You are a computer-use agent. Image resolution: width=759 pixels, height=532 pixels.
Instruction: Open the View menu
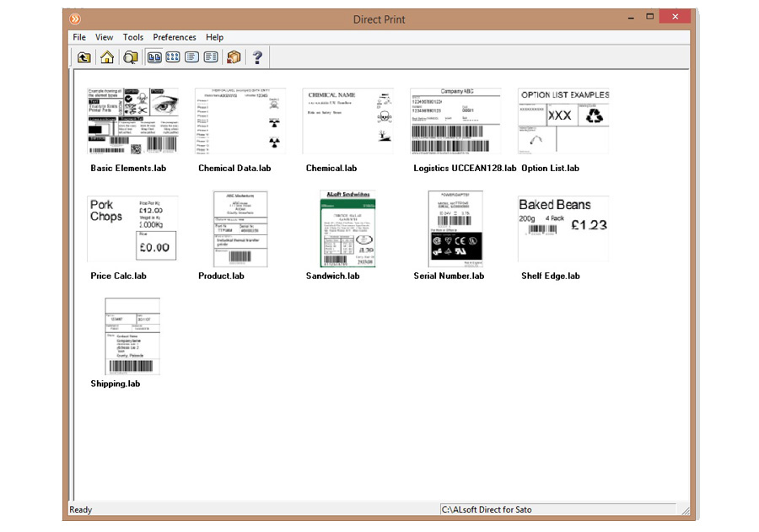[104, 37]
